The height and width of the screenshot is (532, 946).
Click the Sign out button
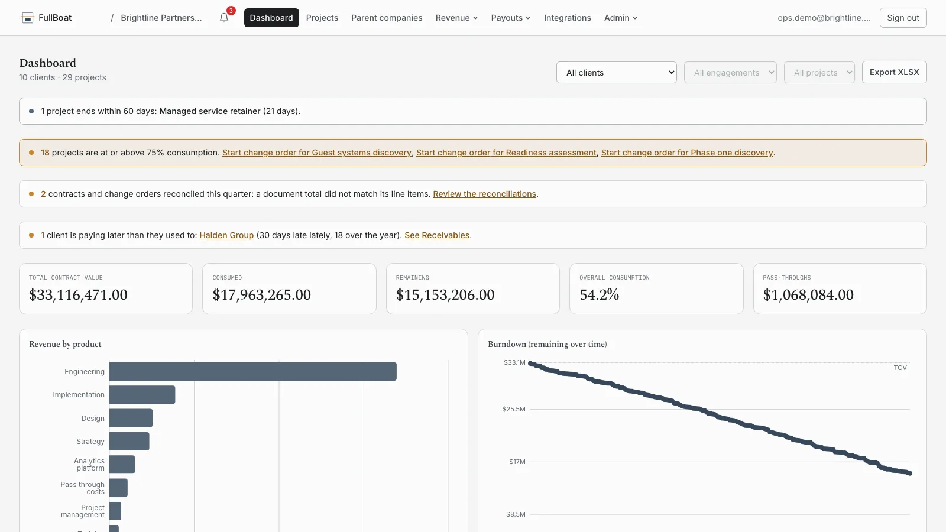pos(903,18)
